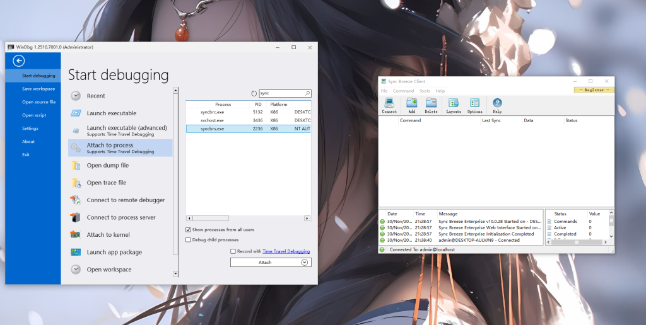Click right arrow of process list scrollbar
Image resolution: width=646 pixels, height=325 pixels.
click(x=307, y=218)
